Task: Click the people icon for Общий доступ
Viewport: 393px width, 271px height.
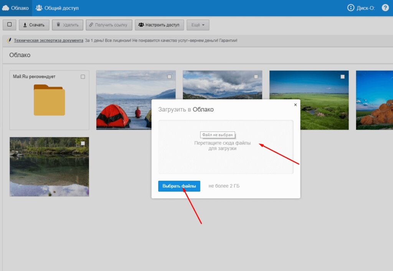Action: point(39,8)
